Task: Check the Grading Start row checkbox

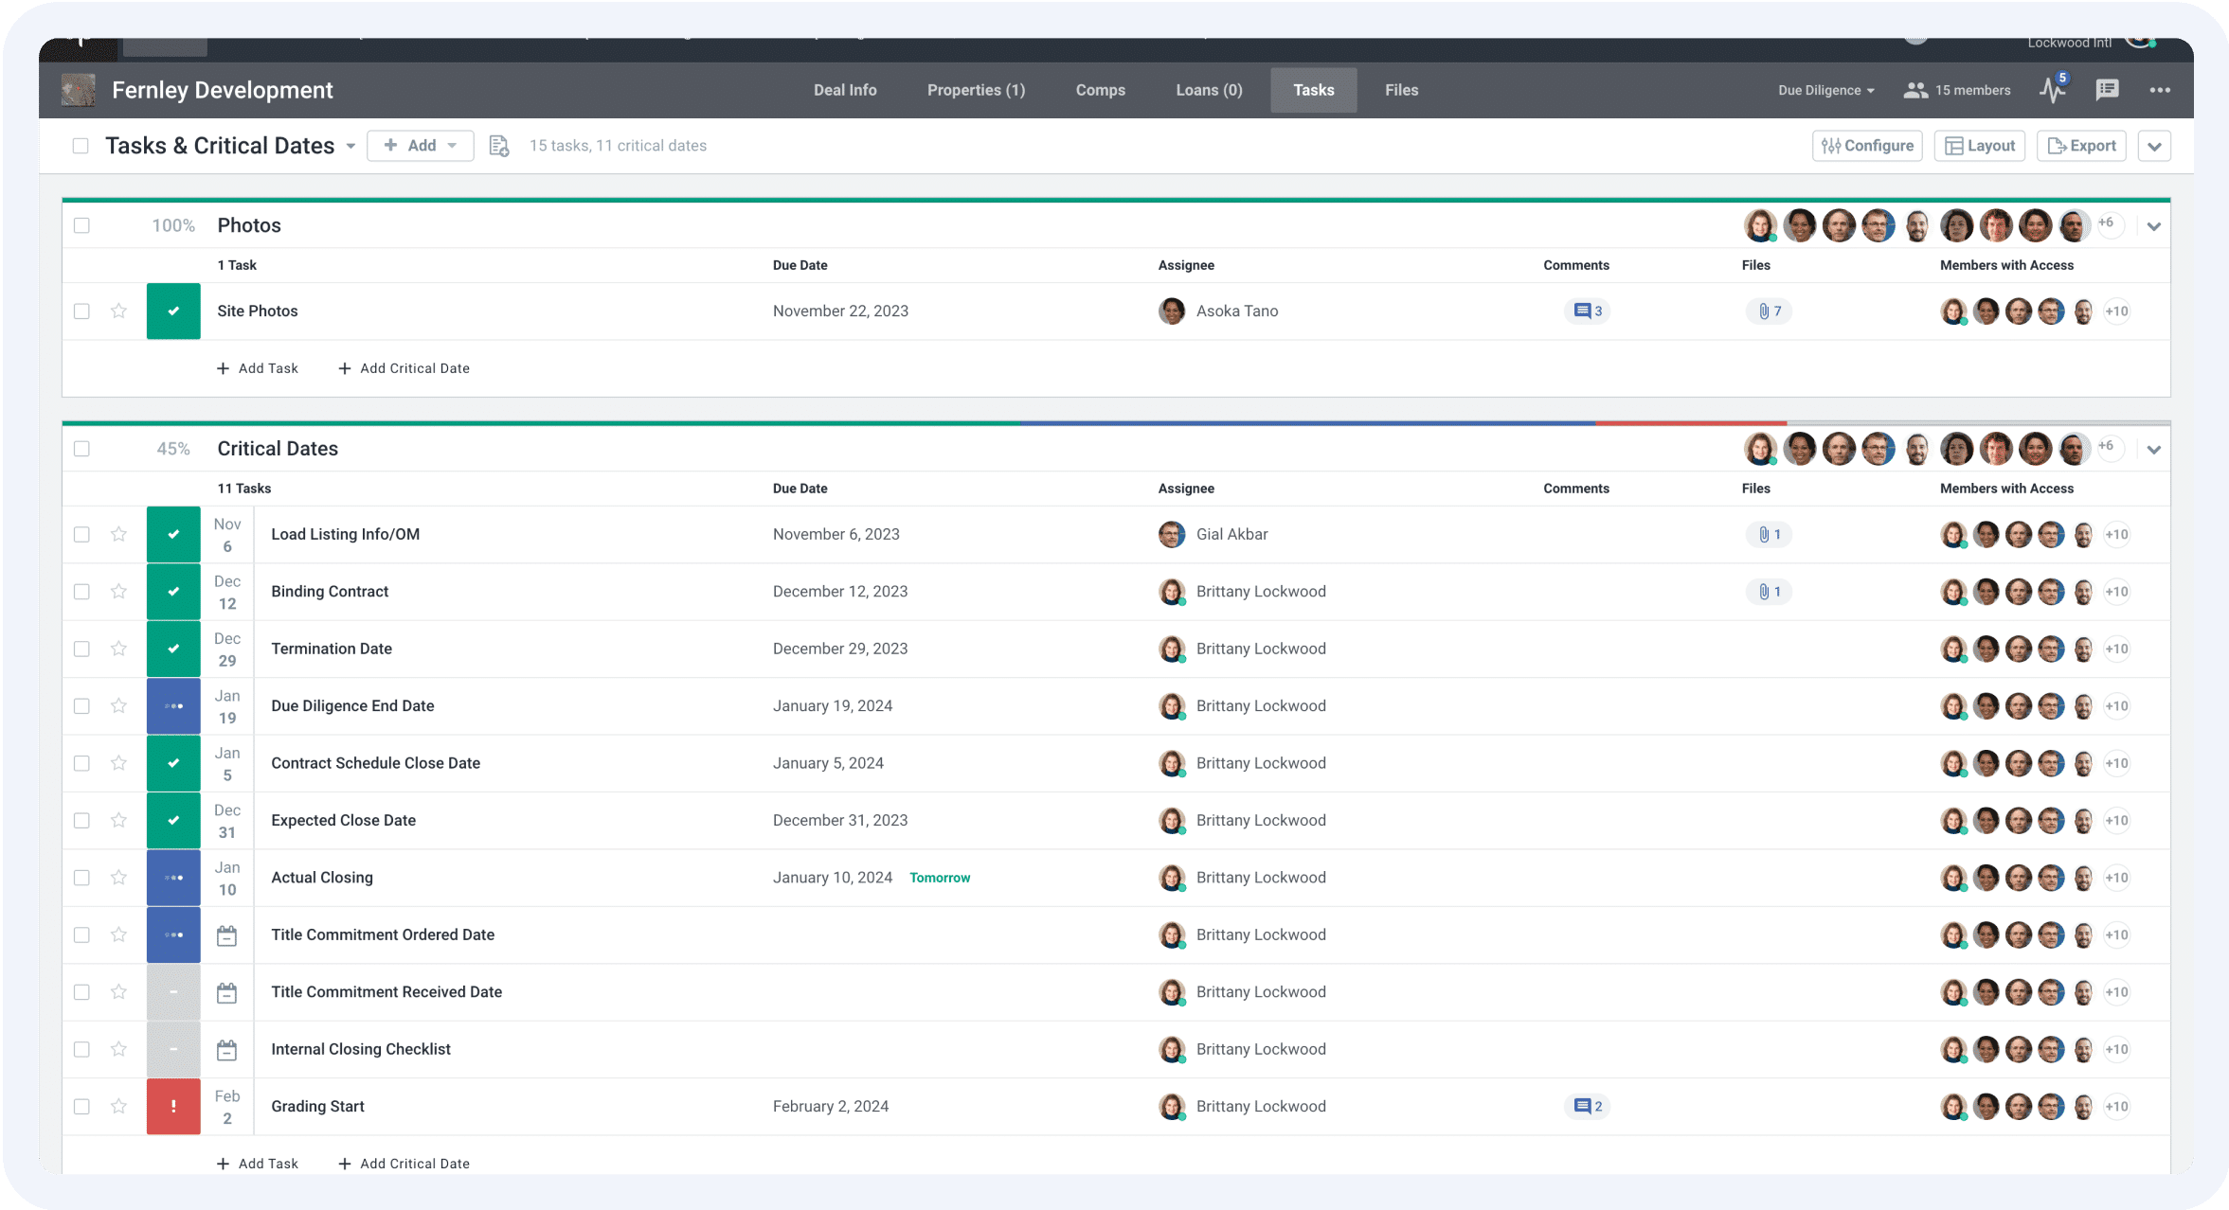Action: pos(81,1106)
